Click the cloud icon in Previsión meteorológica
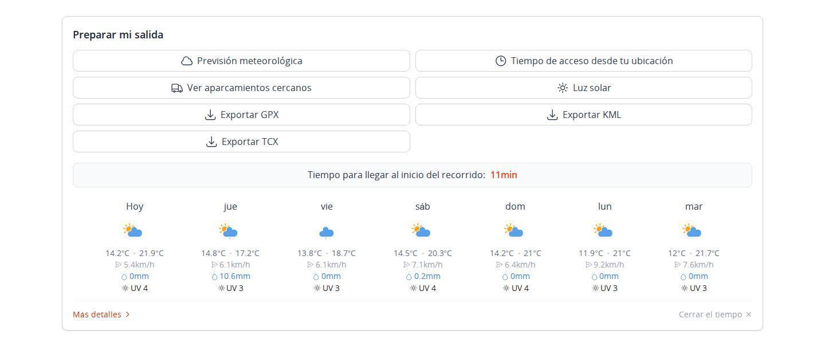 point(187,61)
